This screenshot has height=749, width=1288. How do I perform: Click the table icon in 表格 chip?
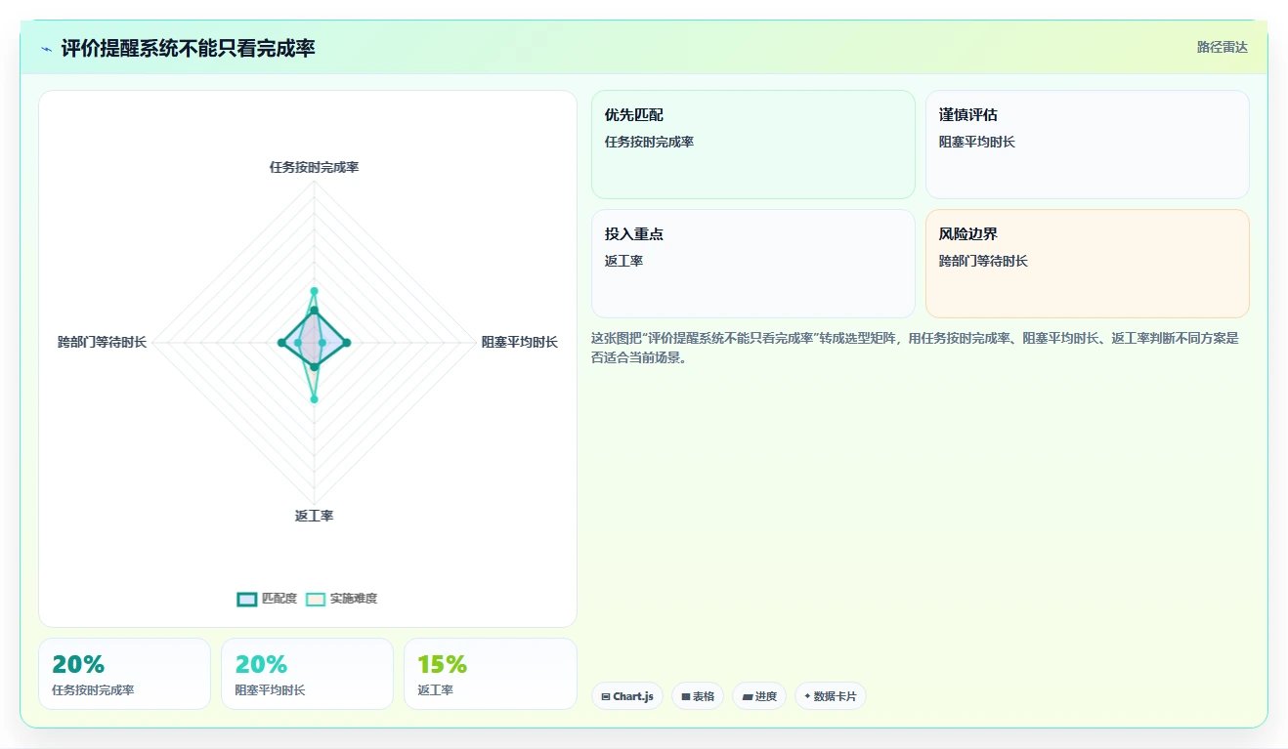[686, 697]
